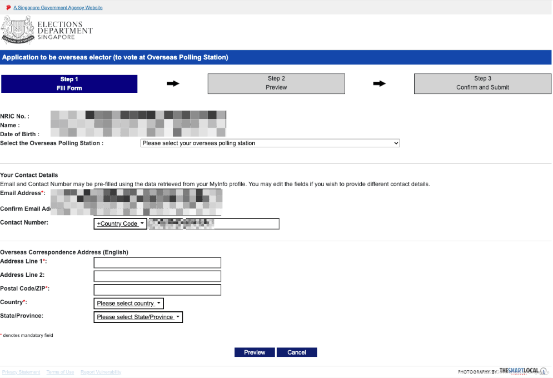The width and height of the screenshot is (553, 378).
Task: Open the 'Please select country' dropdown
Action: tap(129, 304)
